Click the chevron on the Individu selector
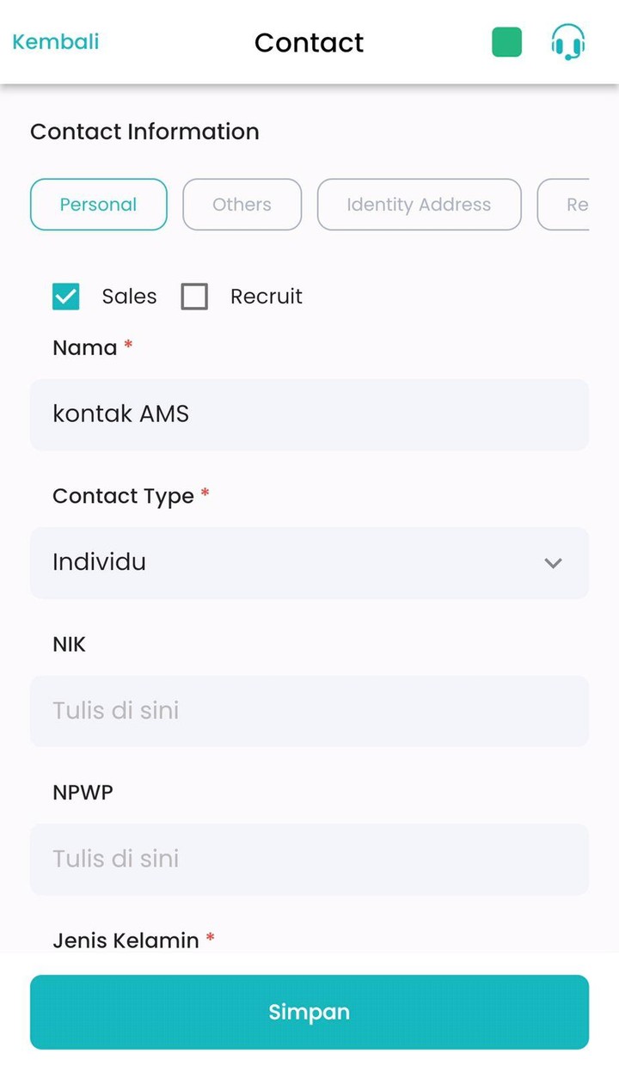The width and height of the screenshot is (619, 1072). point(554,563)
